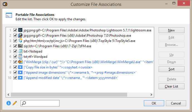Click the Photoshop 7.0 icon in row 2
Viewport: 192px width, 112px height.
point(20,35)
